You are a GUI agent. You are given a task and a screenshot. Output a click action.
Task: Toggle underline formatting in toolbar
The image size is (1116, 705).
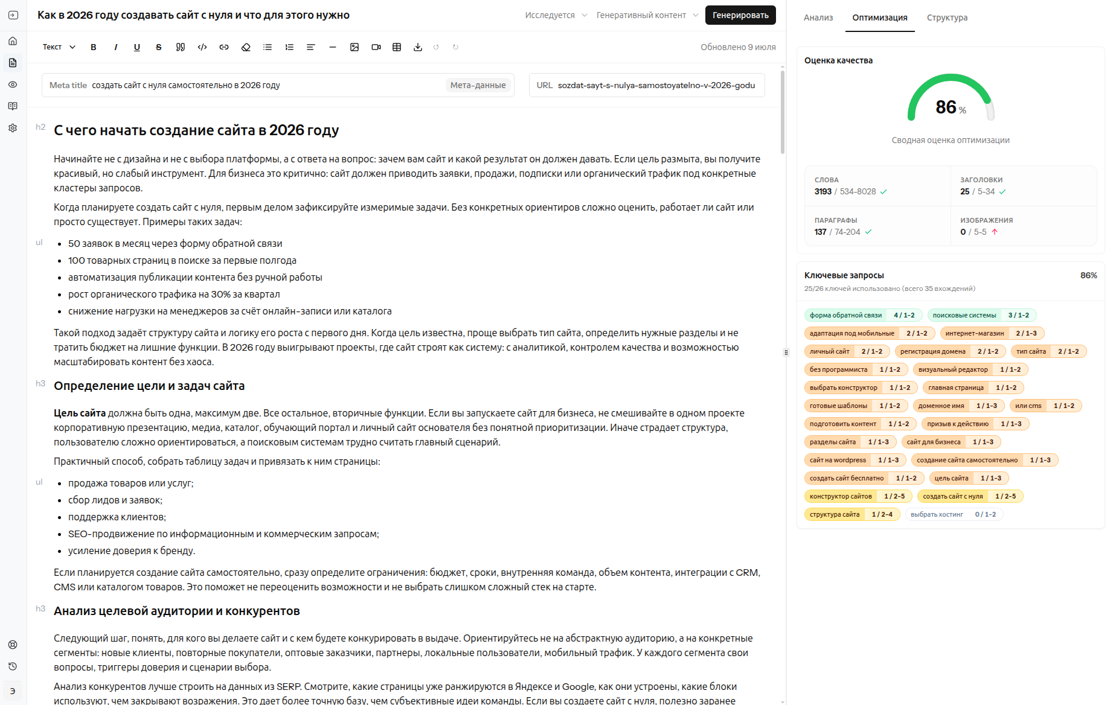click(x=137, y=47)
